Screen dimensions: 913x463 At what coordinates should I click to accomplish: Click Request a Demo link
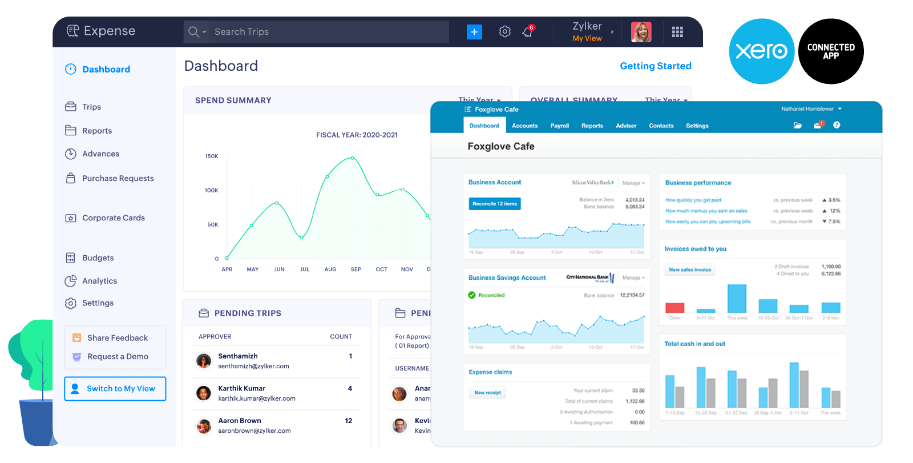118,357
